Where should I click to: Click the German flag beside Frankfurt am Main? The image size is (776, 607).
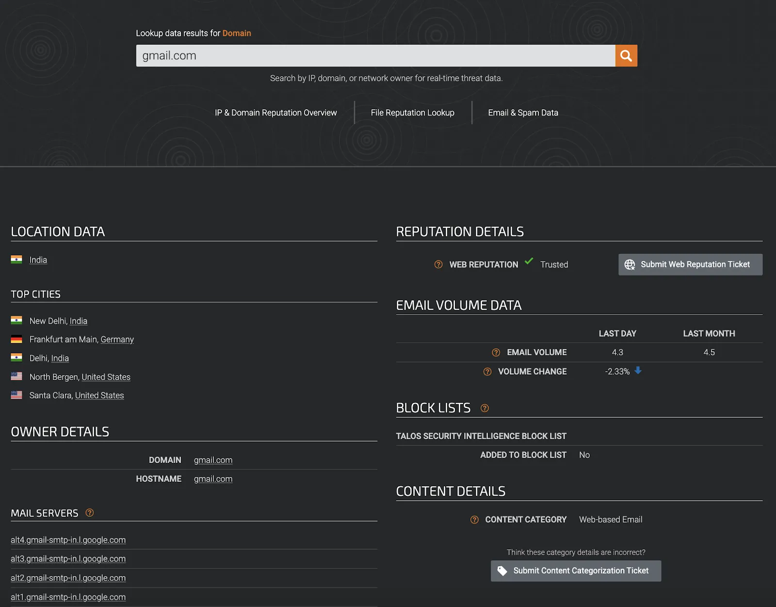click(x=16, y=339)
